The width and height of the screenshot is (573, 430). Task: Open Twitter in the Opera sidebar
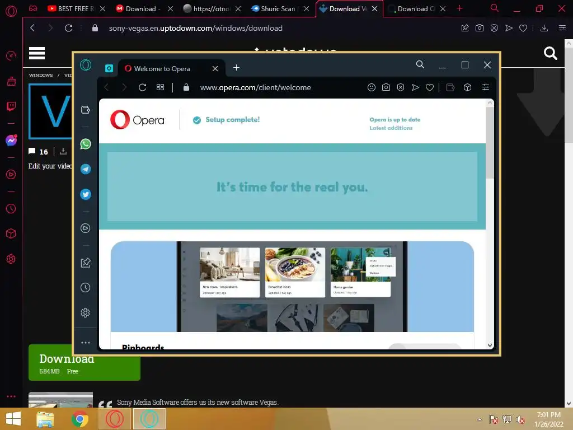click(x=86, y=194)
